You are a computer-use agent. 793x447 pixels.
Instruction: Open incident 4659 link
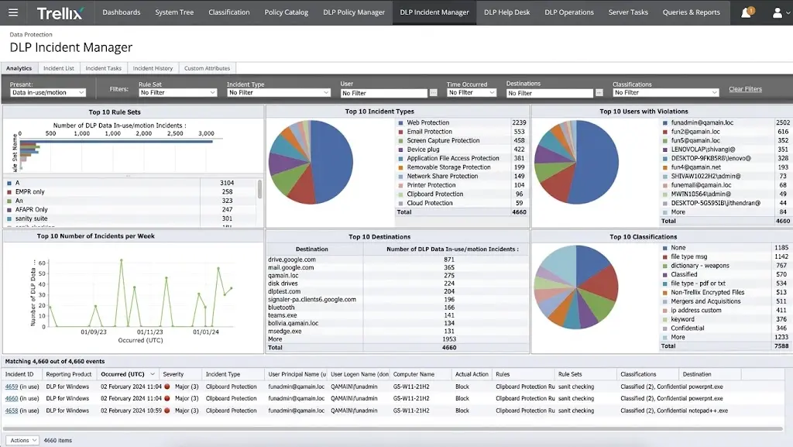pos(11,387)
